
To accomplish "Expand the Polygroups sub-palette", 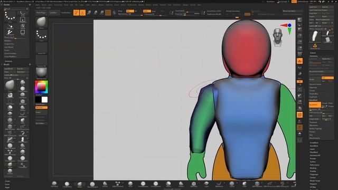I will click(314, 174).
